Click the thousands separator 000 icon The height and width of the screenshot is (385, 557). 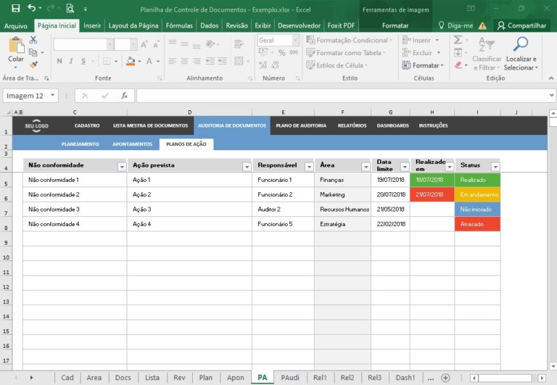tap(294, 52)
